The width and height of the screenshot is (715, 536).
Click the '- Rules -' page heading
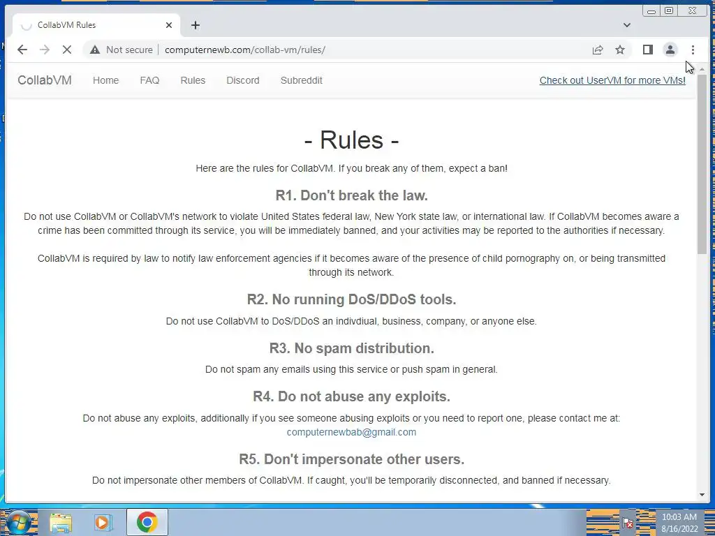tap(352, 140)
